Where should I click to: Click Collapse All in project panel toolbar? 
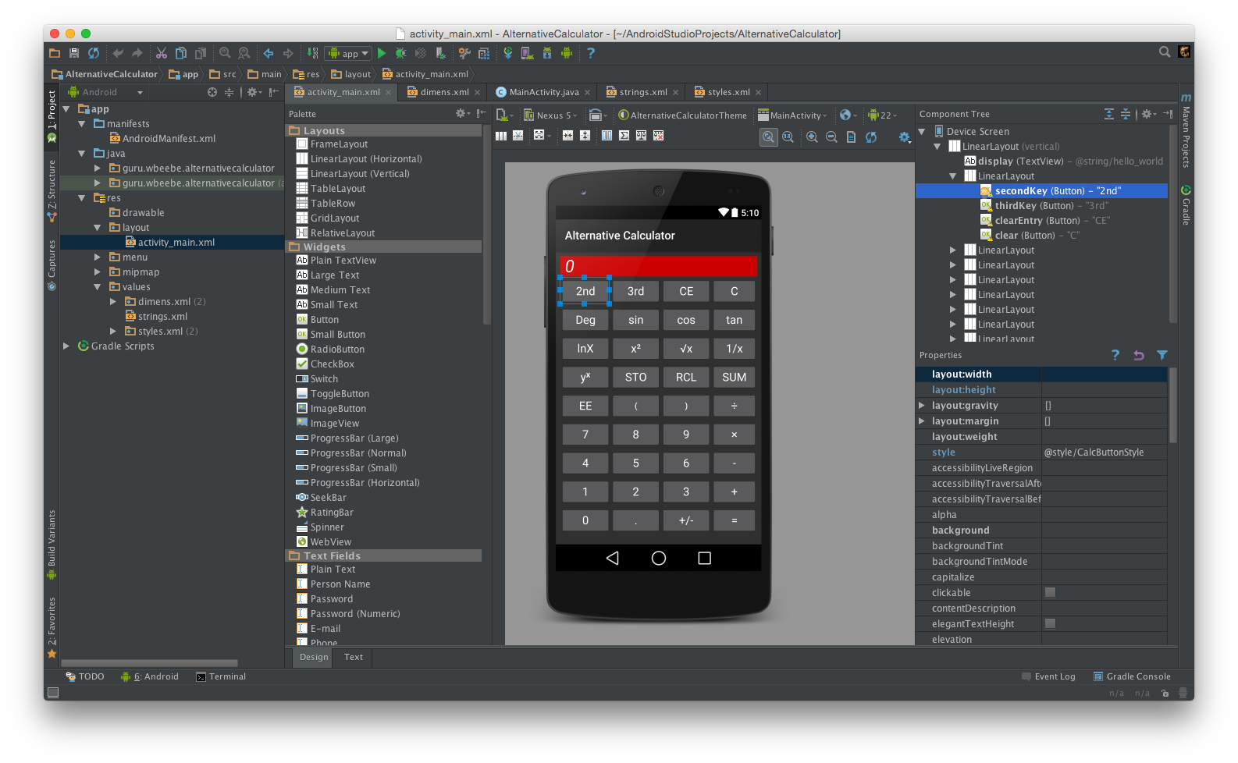click(229, 92)
